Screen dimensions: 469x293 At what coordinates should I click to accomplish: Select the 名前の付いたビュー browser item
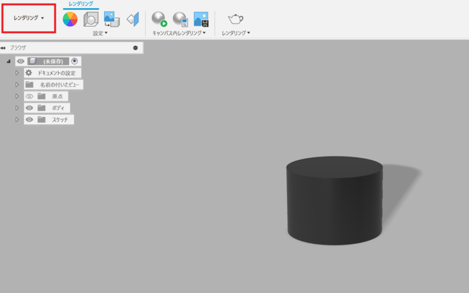tap(59, 85)
